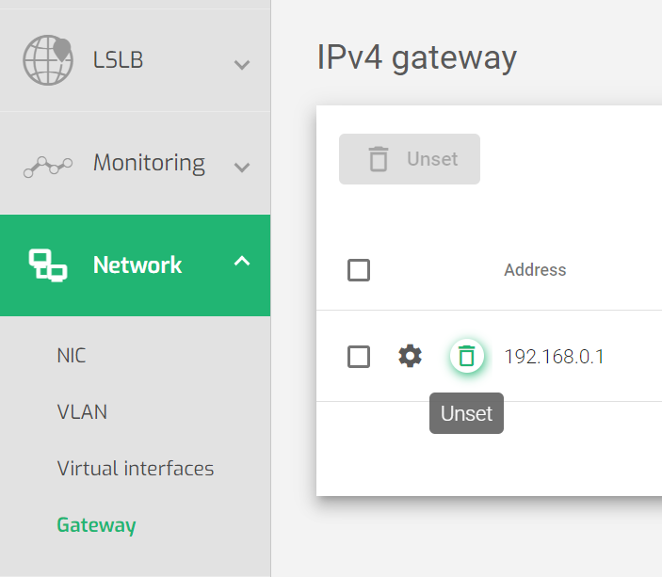
Task: Click the Monitoring graph icon
Action: [48, 167]
